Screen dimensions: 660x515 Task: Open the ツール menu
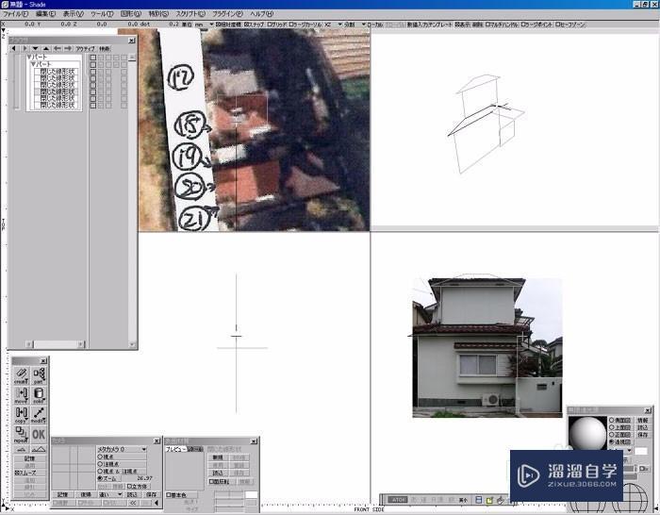pyautogui.click(x=102, y=14)
